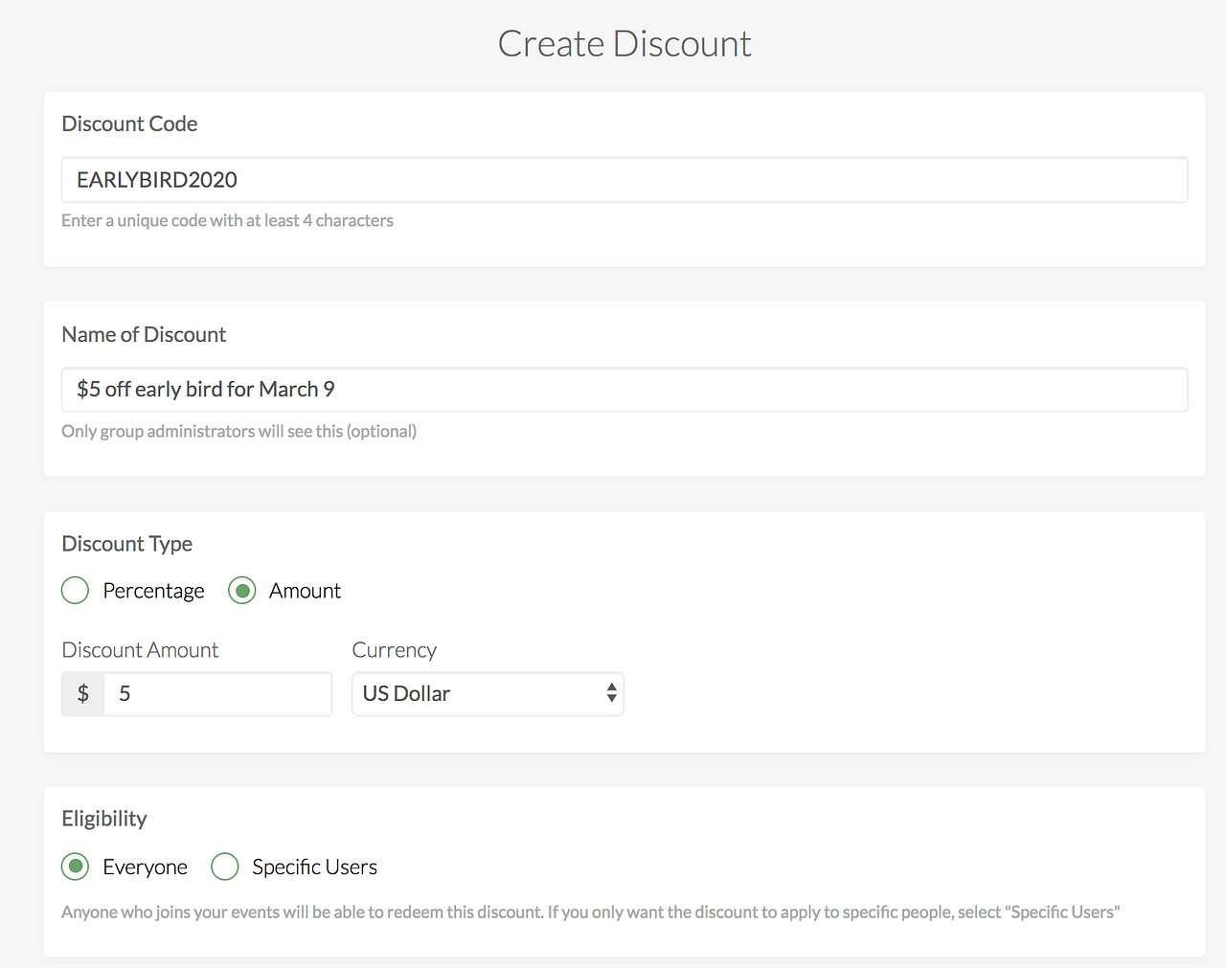Click the dollar sign prefix icon
This screenshot has width=1226, height=968.
[83, 694]
